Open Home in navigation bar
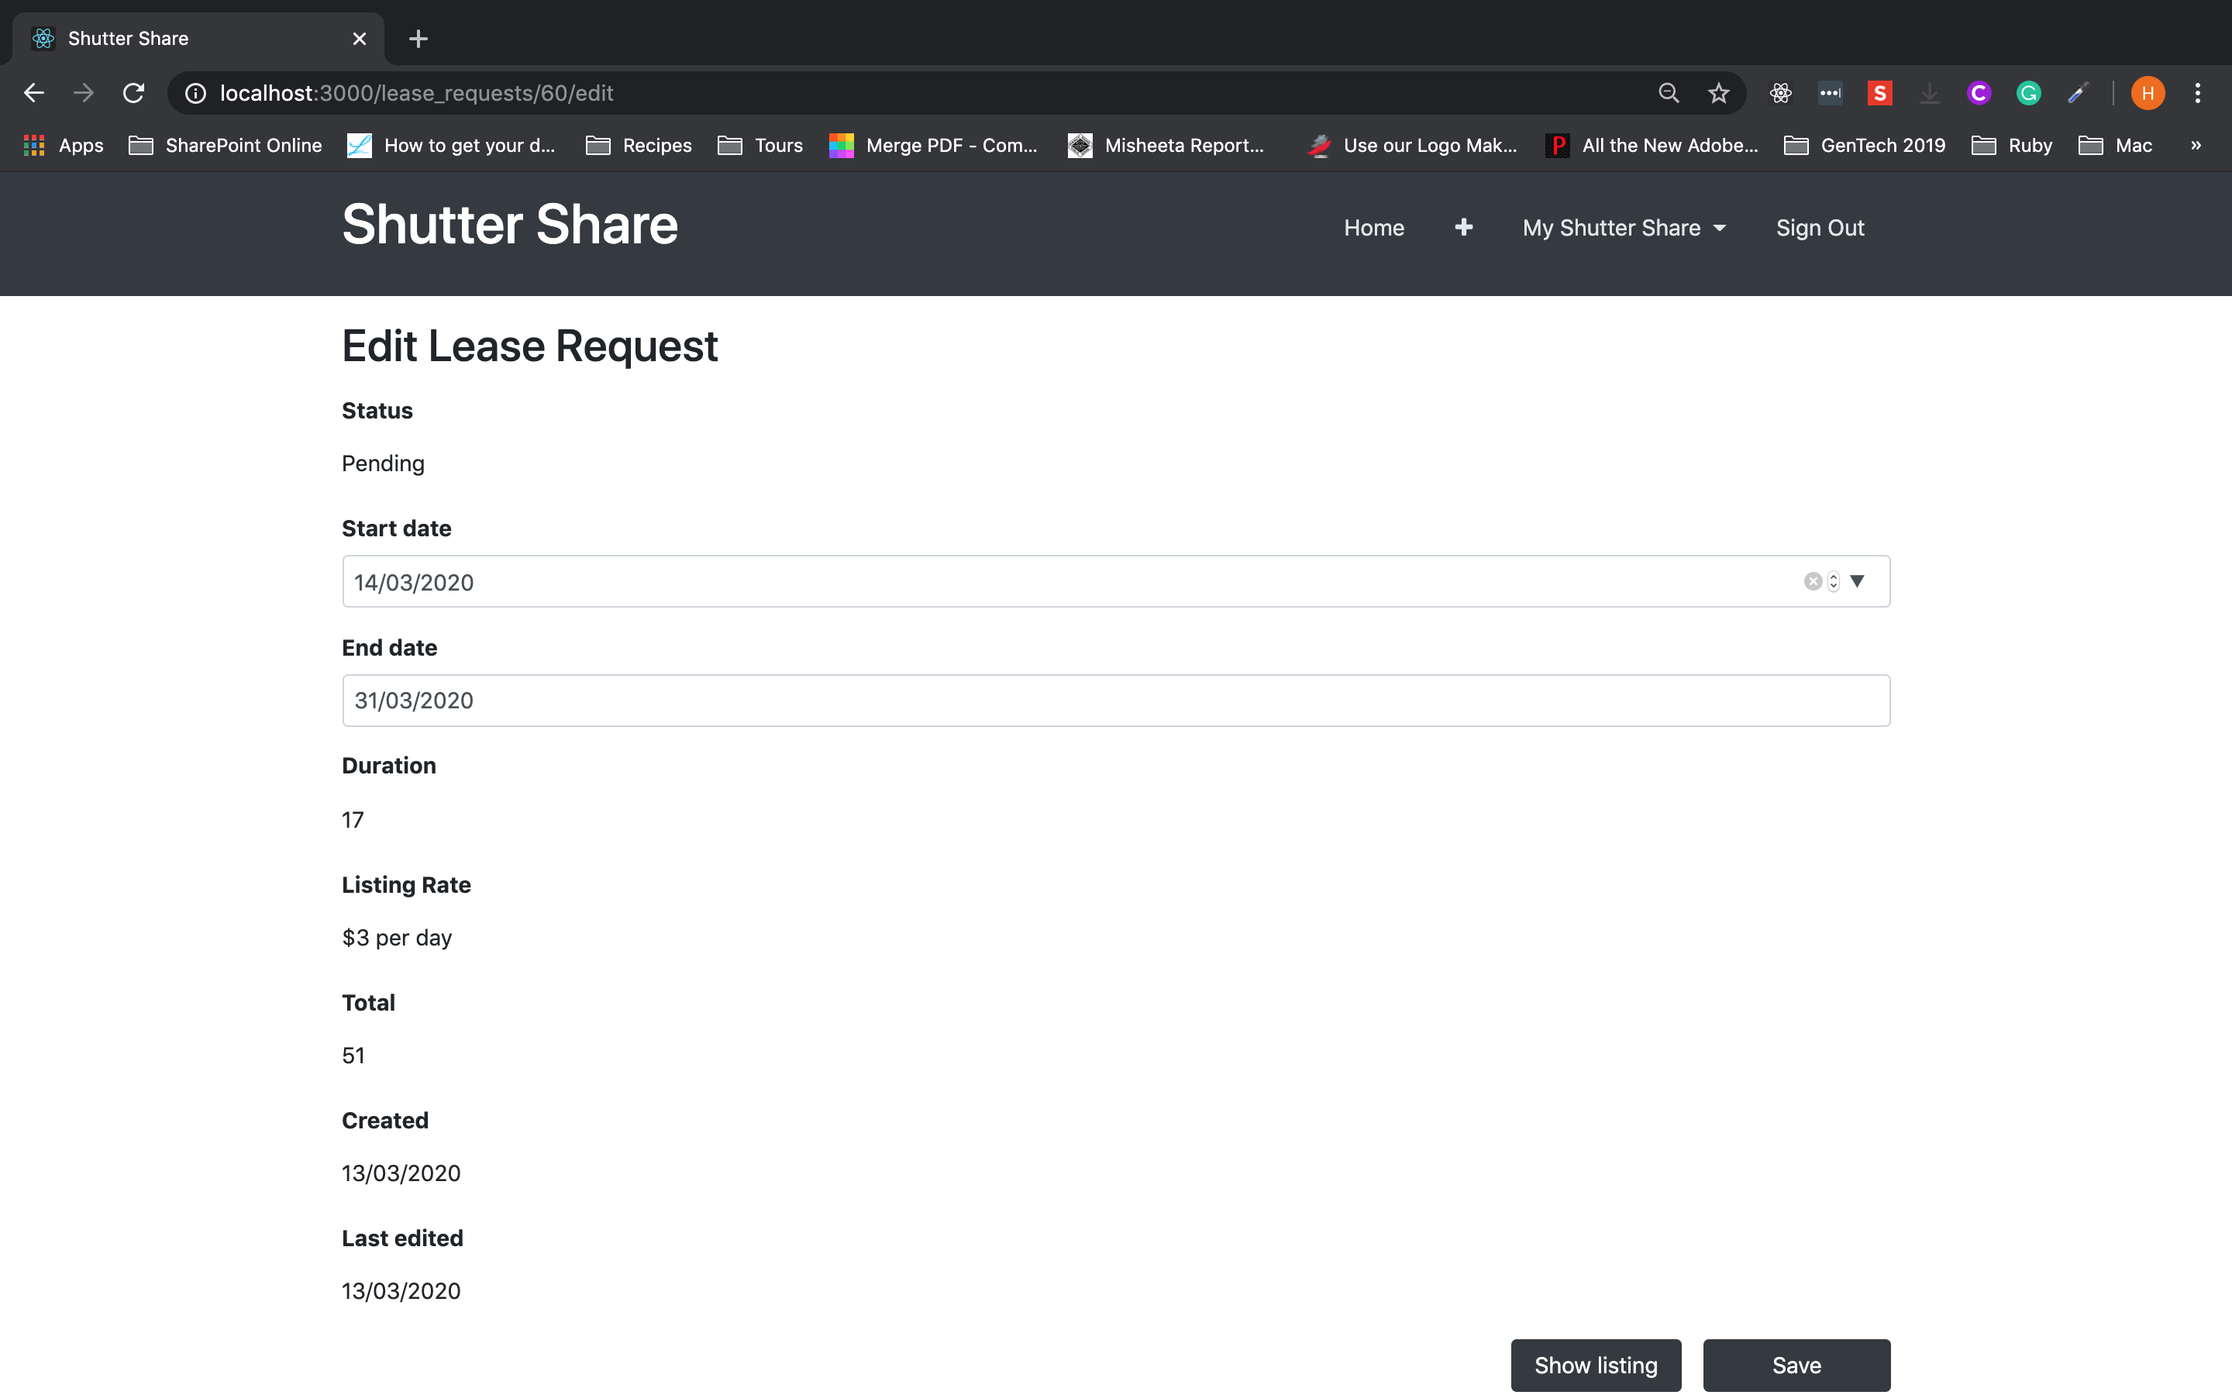The image size is (2232, 1395). pyautogui.click(x=1373, y=228)
